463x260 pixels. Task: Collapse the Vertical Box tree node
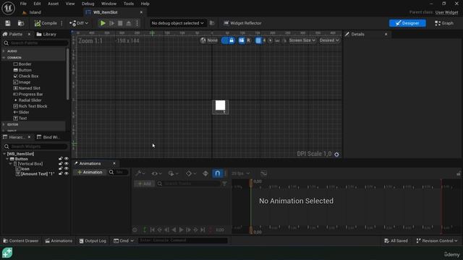click(x=11, y=164)
